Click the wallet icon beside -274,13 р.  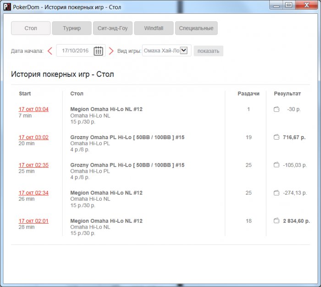(277, 193)
